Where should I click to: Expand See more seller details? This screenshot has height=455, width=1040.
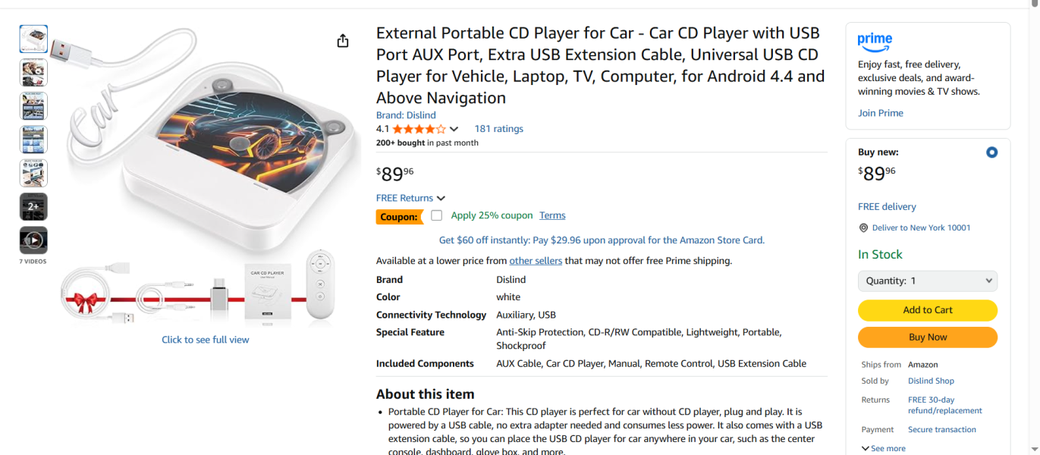(883, 448)
